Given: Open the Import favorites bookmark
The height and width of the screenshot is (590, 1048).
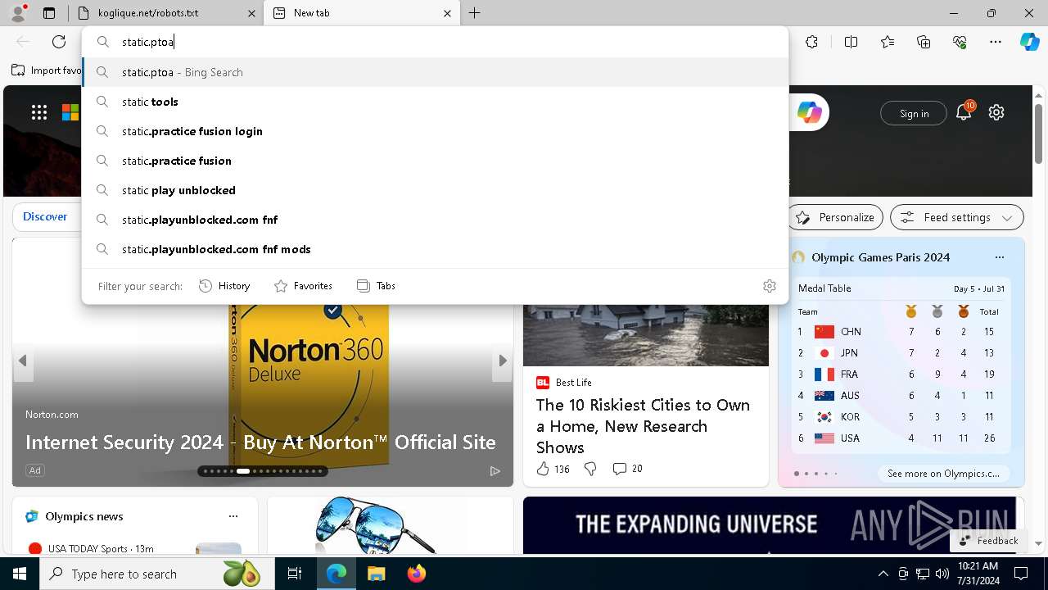Looking at the screenshot, I should [x=47, y=70].
